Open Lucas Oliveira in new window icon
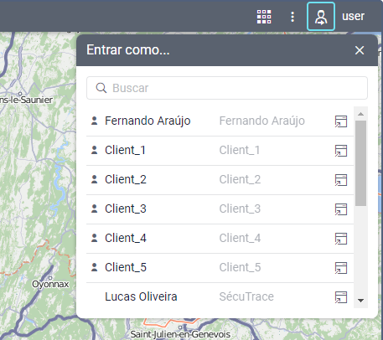 341,297
